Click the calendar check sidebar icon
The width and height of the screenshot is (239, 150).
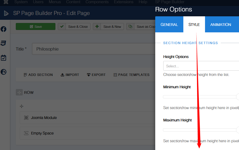point(3,58)
